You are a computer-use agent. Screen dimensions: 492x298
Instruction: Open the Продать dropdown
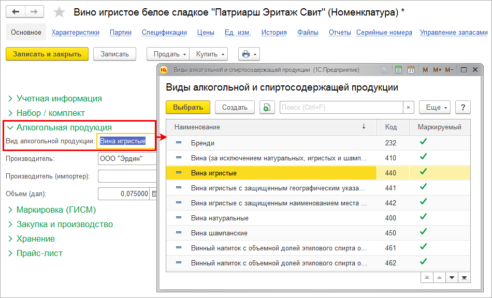pyautogui.click(x=168, y=54)
